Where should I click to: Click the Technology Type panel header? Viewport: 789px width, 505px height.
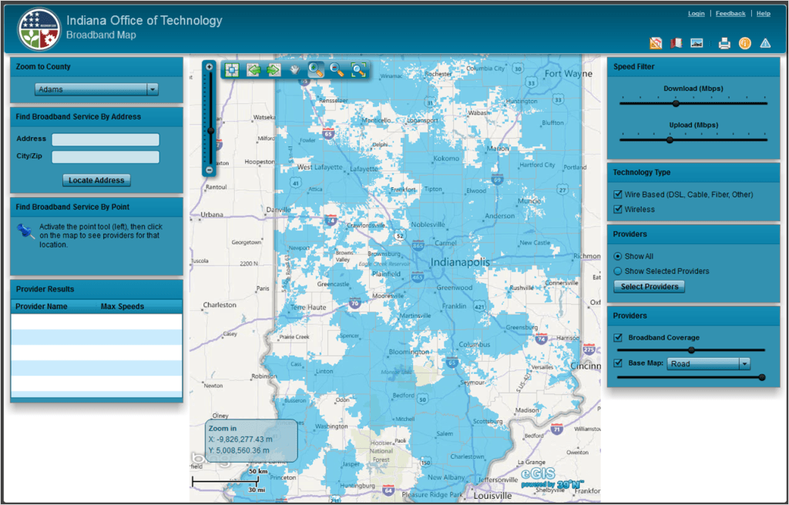693,172
